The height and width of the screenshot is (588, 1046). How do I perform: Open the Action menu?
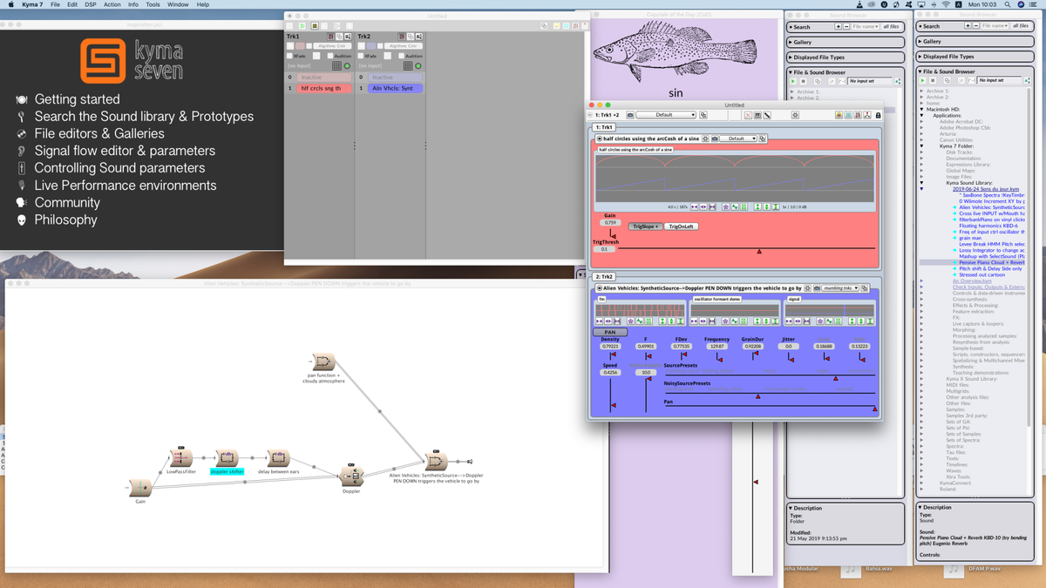[112, 5]
